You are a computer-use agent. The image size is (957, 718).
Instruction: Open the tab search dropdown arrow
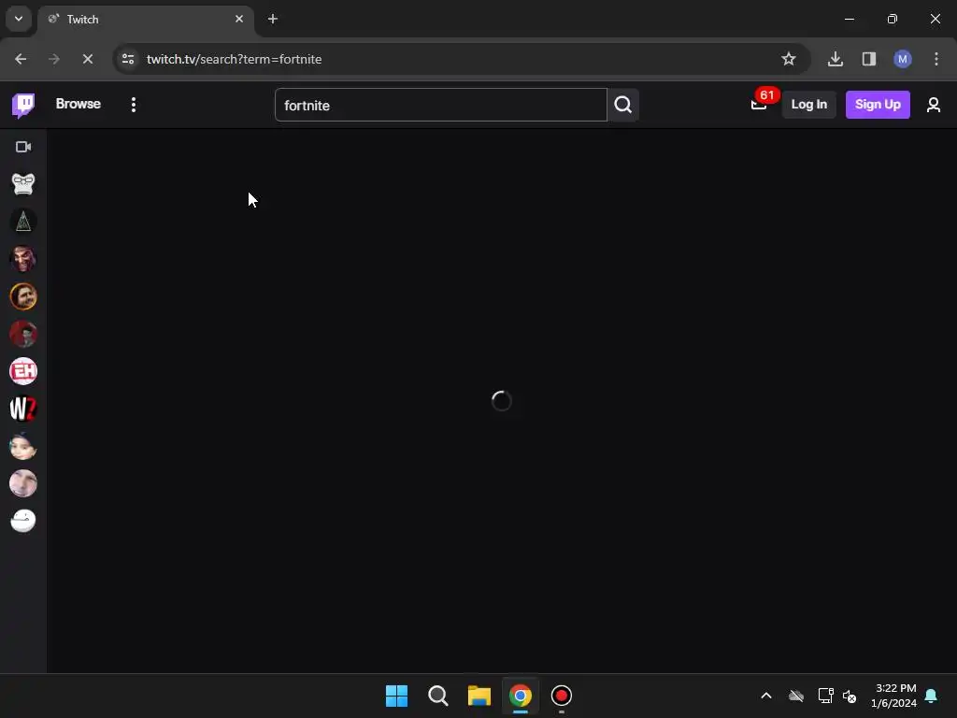19,19
